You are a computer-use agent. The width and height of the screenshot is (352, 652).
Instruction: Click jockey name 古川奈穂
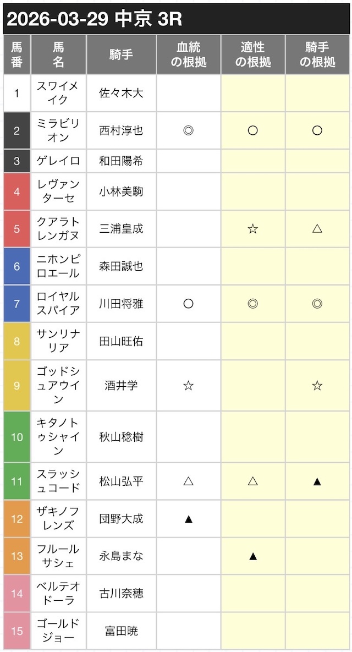point(121,593)
